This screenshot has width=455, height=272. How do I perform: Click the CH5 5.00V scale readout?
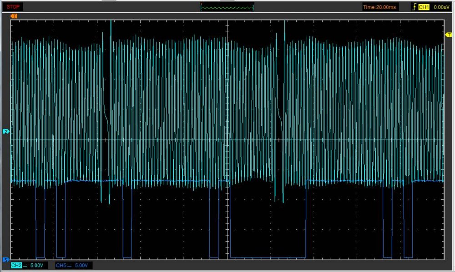pyautogui.click(x=81, y=265)
